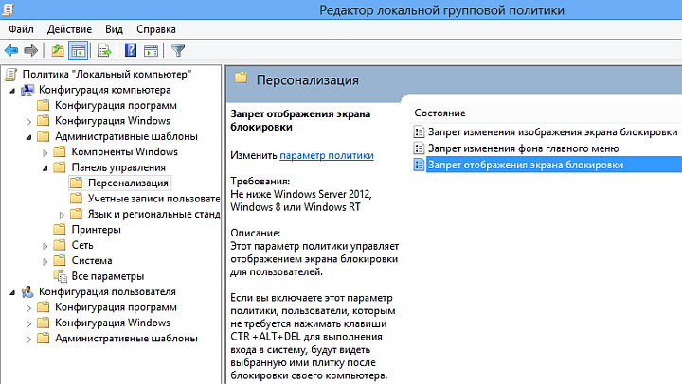682x384 pixels.
Task: Expand the Компоненты Windows tree node
Action: [x=45, y=151]
